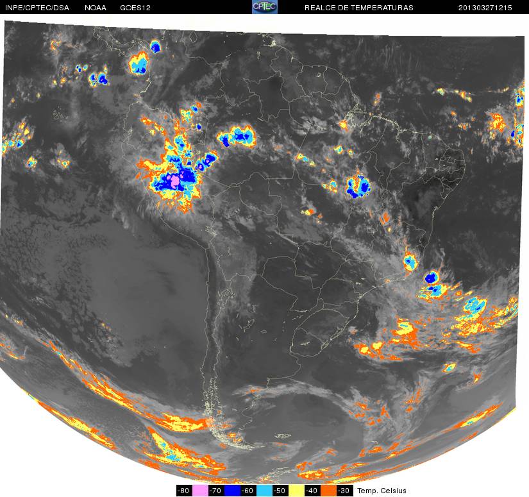Screen dimensions: 529x497
Task: Click the REALCE DE TEMPERATURAS title
Action: [358, 8]
